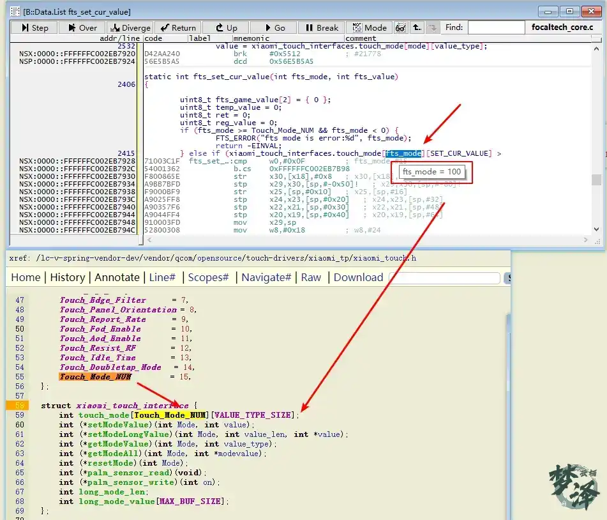Maximize the Data.List window
Image resolution: width=607 pixels, height=520 pixels.
tap(569, 11)
